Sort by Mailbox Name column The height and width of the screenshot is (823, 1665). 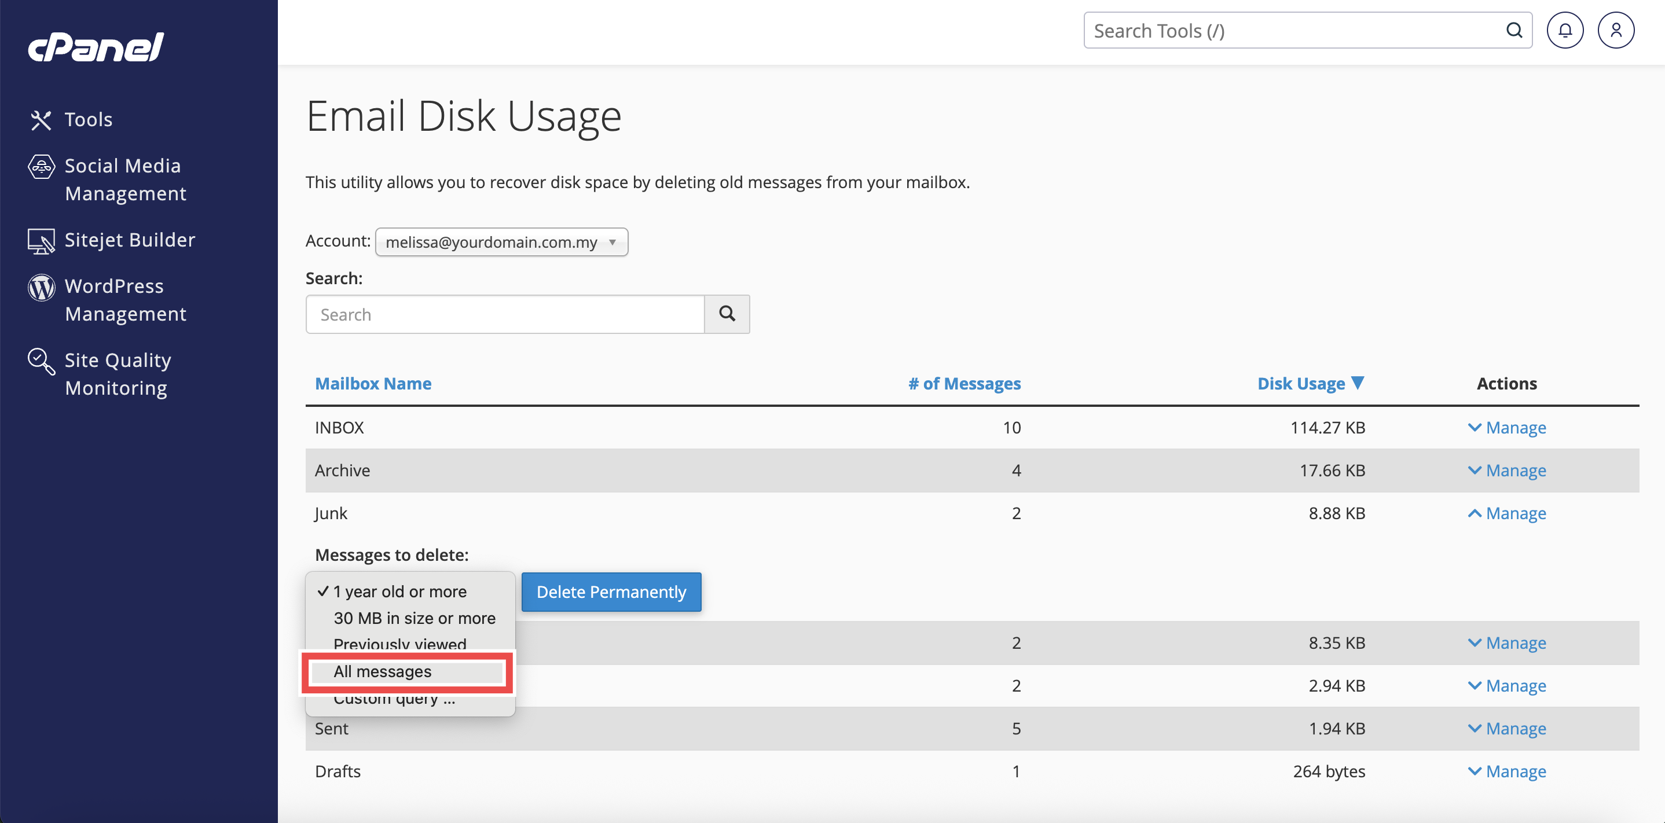[x=373, y=384]
